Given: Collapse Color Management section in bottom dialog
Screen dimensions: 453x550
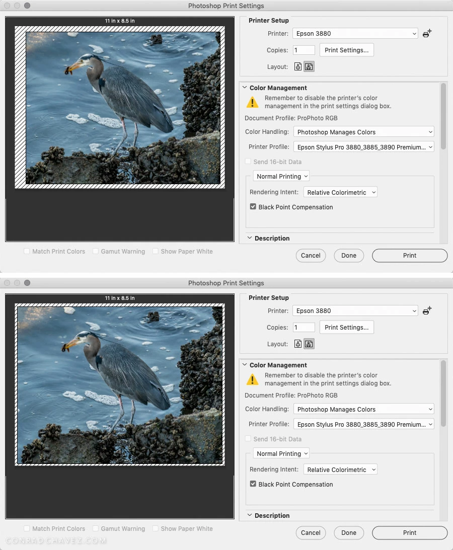Looking at the screenshot, I should (x=245, y=364).
